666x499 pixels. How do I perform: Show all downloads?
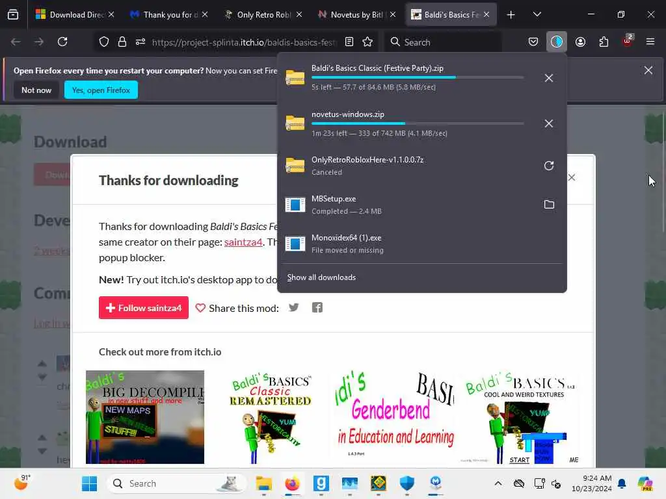[x=321, y=277]
